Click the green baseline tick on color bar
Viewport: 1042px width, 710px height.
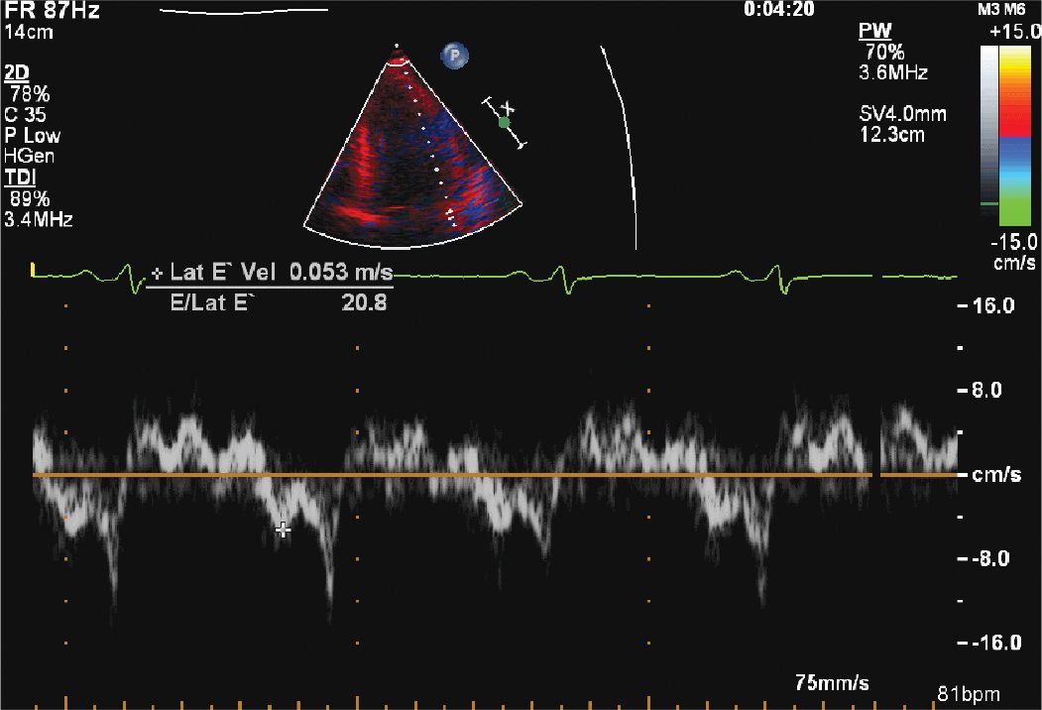[x=988, y=203]
